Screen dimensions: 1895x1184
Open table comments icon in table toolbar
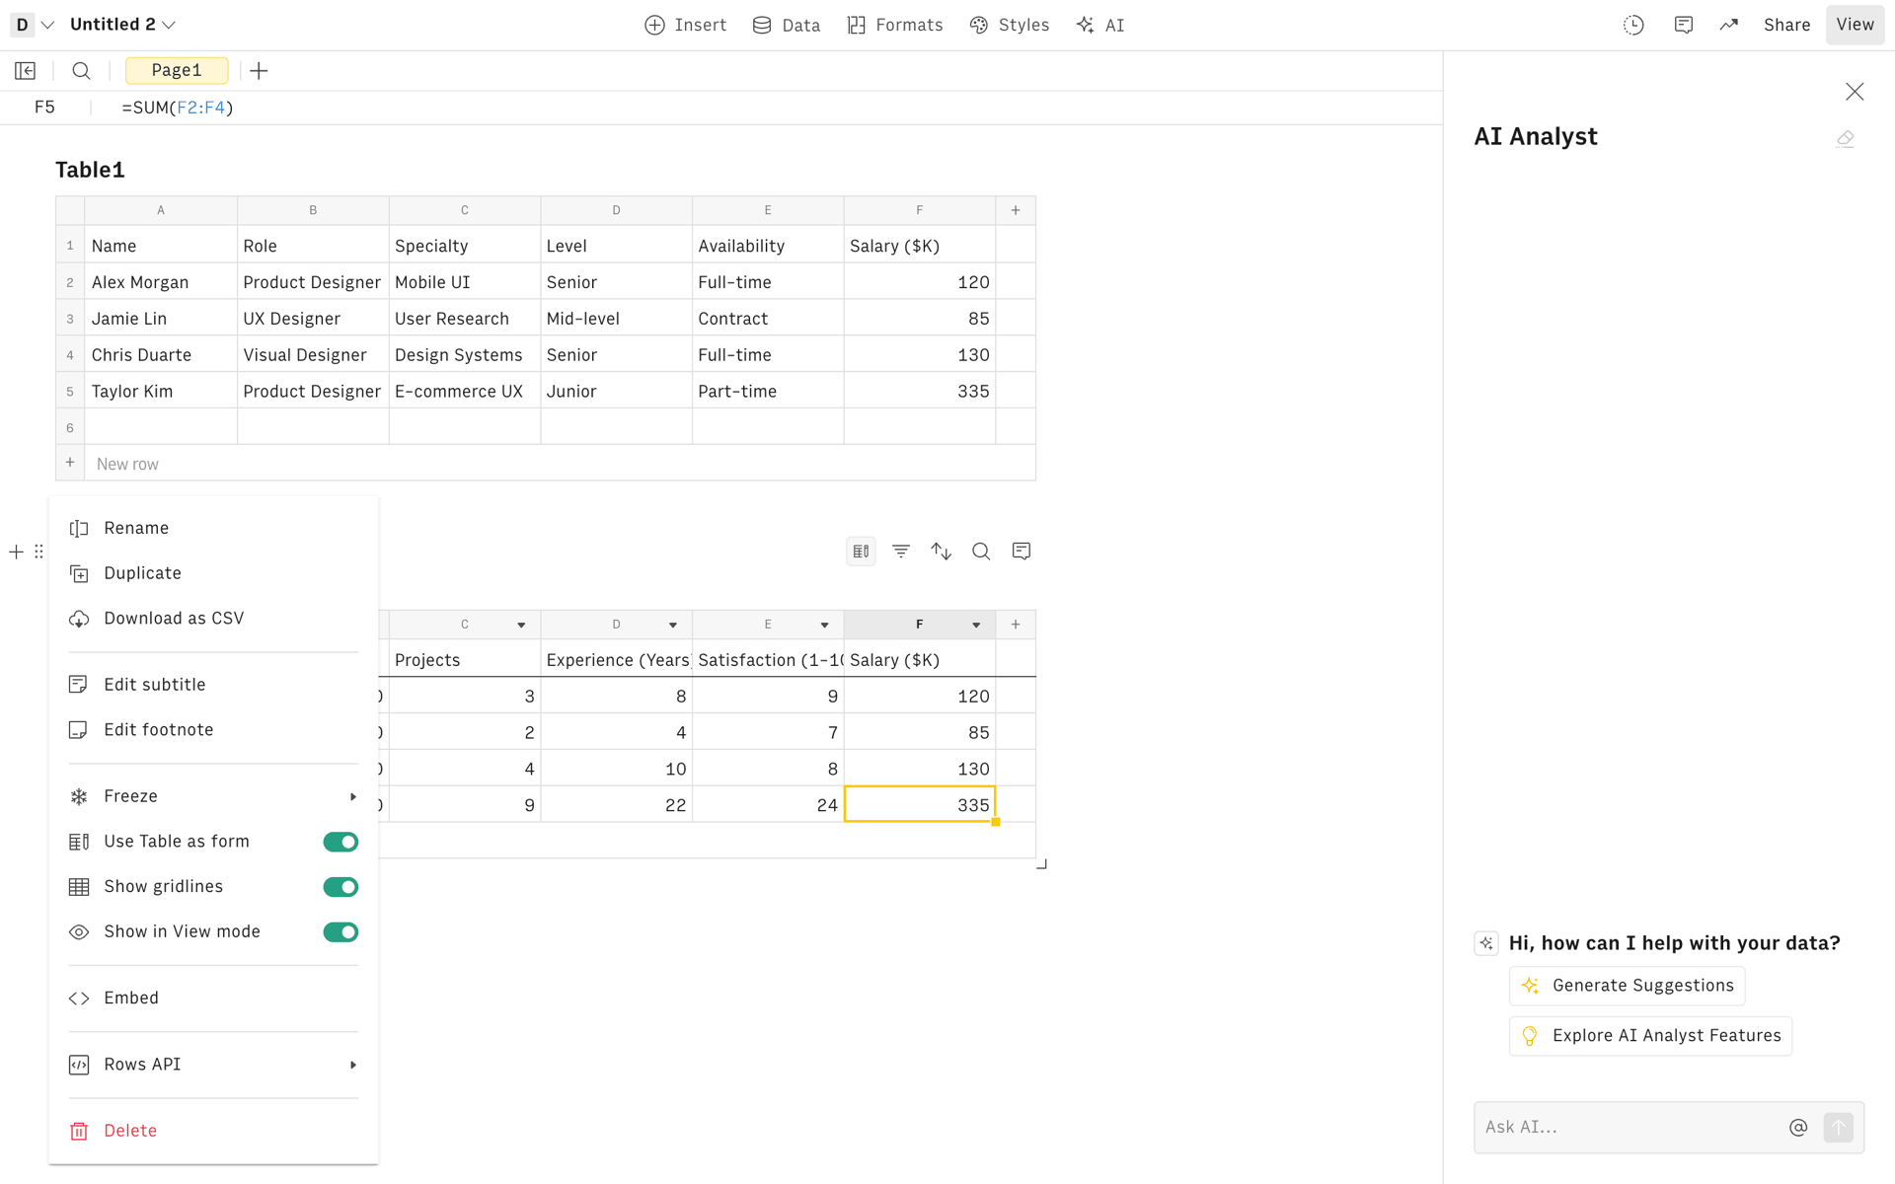click(1022, 552)
